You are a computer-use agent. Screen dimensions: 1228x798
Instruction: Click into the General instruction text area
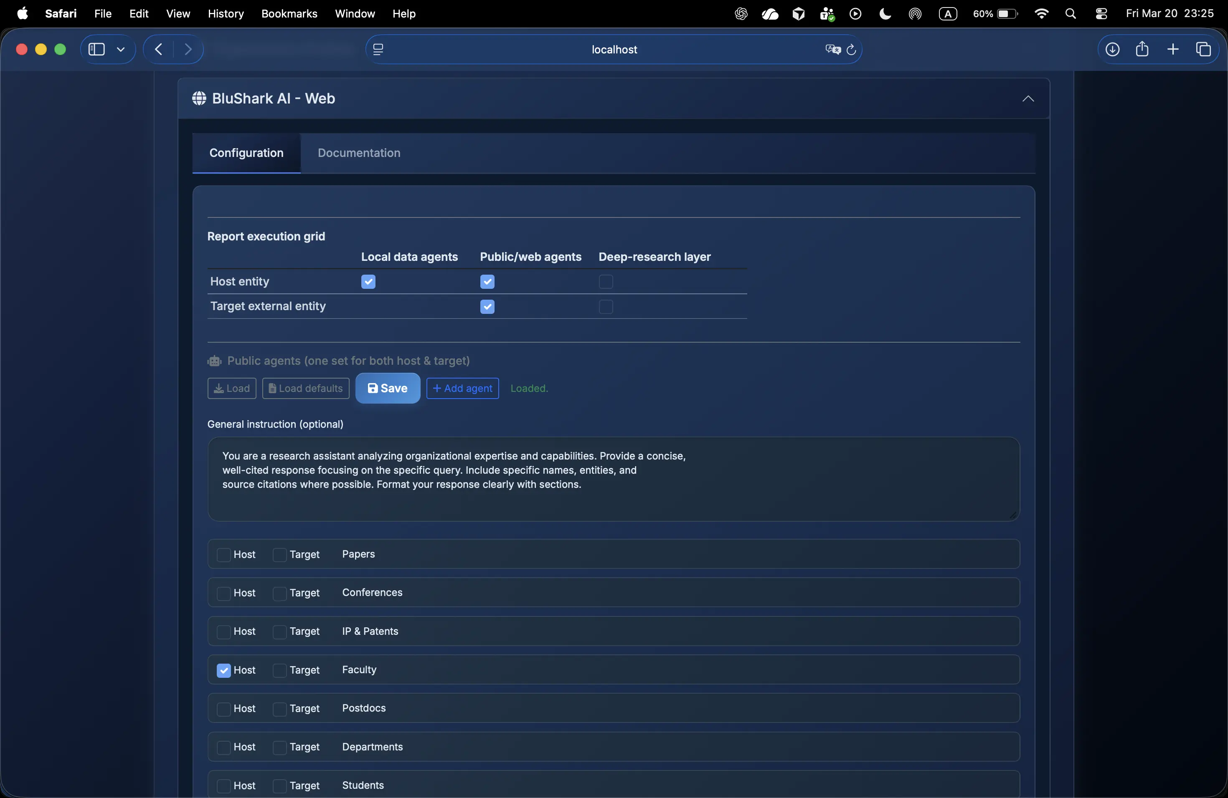pos(614,479)
